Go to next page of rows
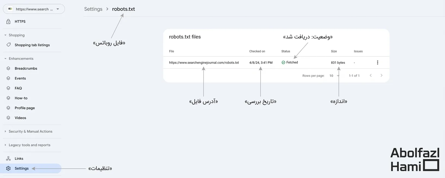445x178 pixels. point(381,75)
